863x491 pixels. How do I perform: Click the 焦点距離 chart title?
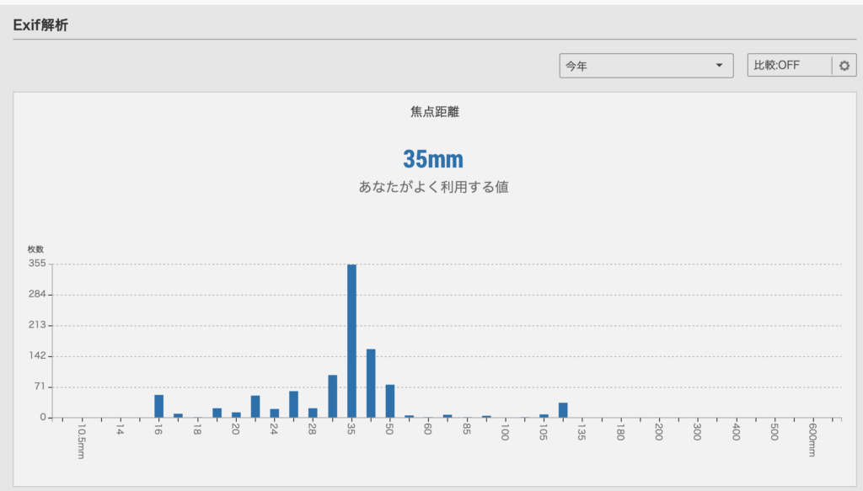click(435, 111)
